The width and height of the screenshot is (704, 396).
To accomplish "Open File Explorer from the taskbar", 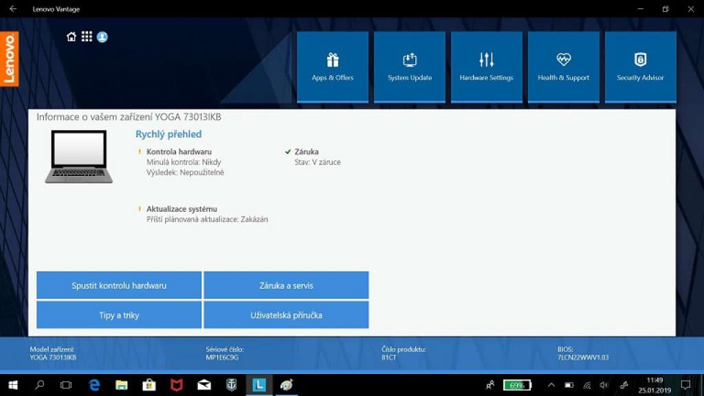I will [122, 385].
